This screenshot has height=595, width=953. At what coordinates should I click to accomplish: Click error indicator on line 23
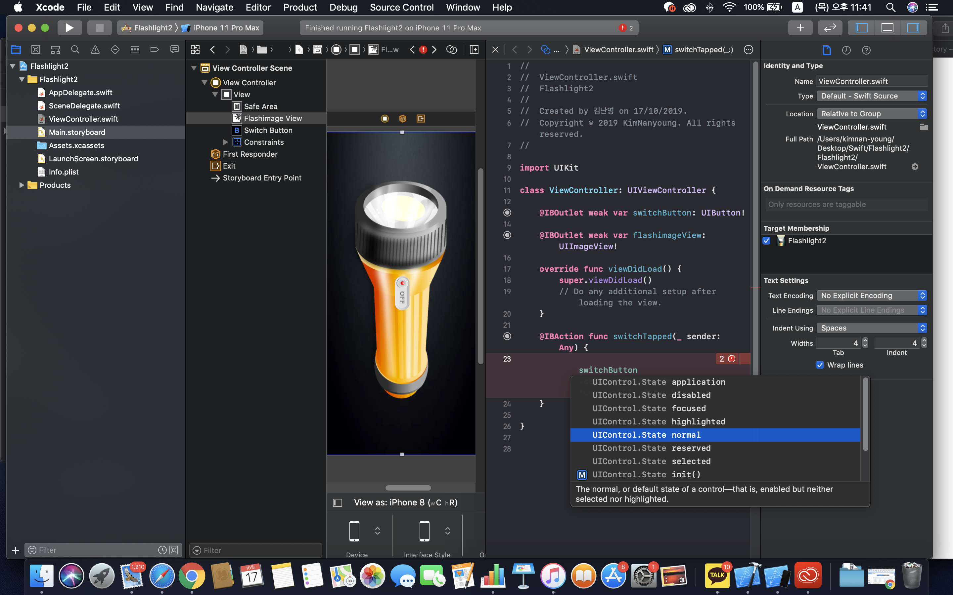[731, 359]
